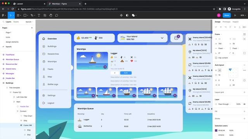Select the Move tool
This screenshot has height=139, width=248.
coord(10,15)
